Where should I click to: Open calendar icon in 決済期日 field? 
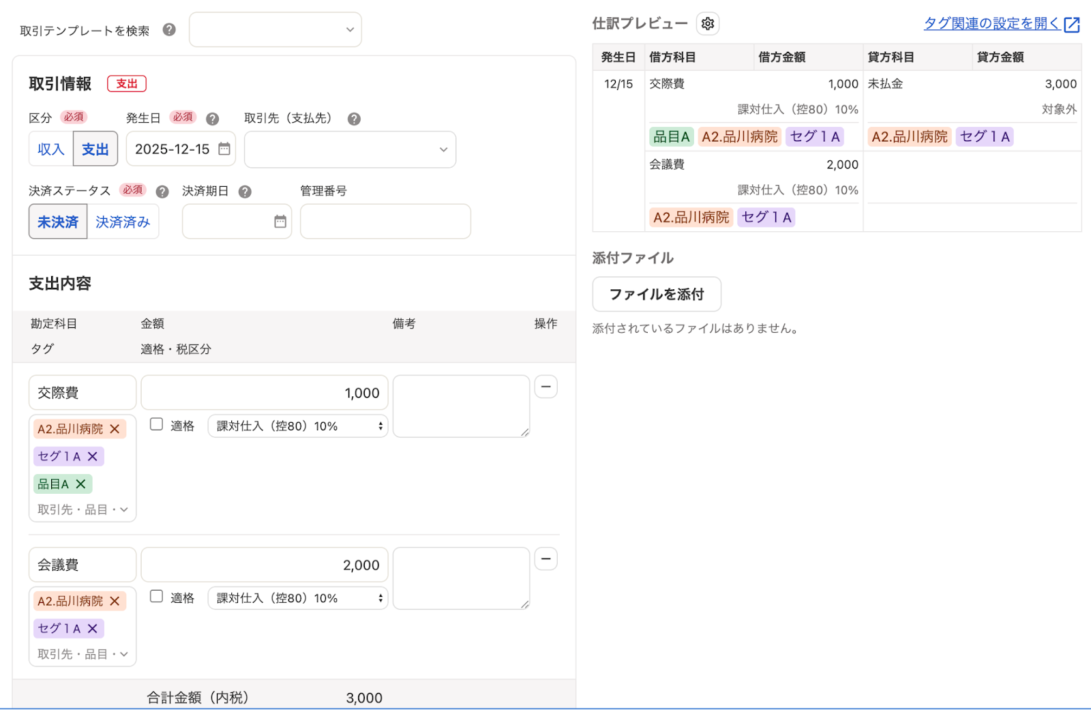pyautogui.click(x=280, y=221)
